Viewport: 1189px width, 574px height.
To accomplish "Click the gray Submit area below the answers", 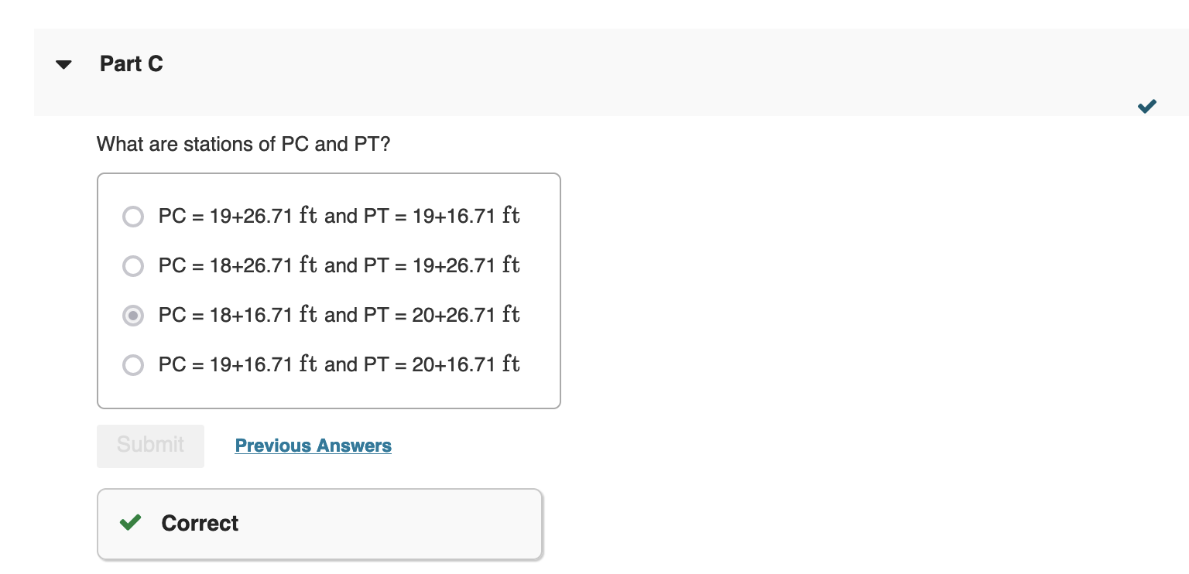I will pos(149,446).
